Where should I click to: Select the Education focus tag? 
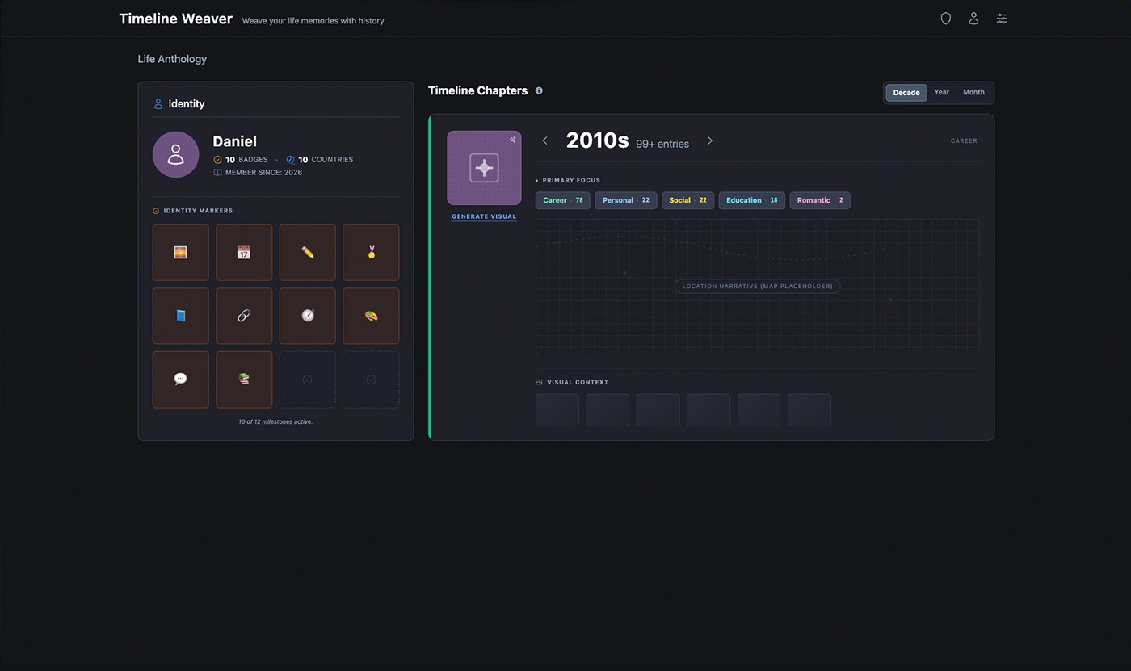coord(751,200)
